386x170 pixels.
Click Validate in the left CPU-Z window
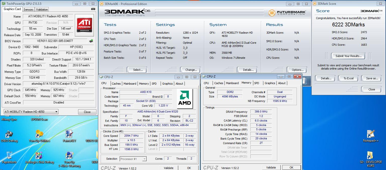pyautogui.click(x=169, y=168)
